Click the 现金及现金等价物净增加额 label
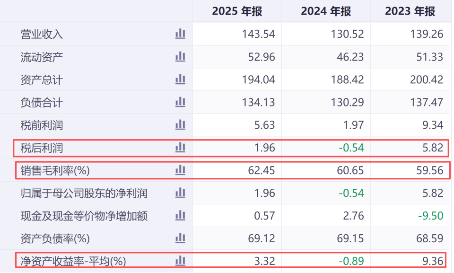454x273 pixels. click(84, 216)
